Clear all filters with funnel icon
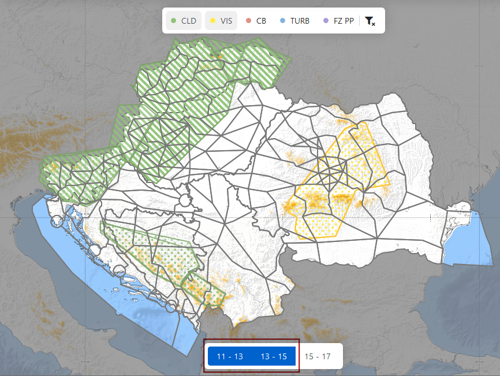This screenshot has height=376, width=500. tap(370, 21)
